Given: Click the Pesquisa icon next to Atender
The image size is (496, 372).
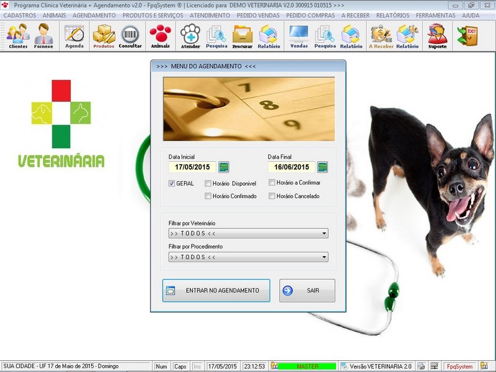Looking at the screenshot, I should pos(216,36).
